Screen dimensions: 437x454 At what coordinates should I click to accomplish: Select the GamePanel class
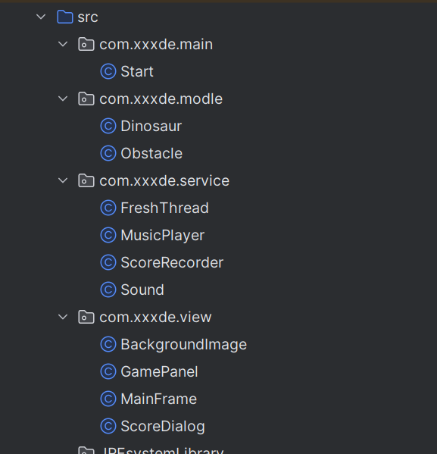click(159, 372)
